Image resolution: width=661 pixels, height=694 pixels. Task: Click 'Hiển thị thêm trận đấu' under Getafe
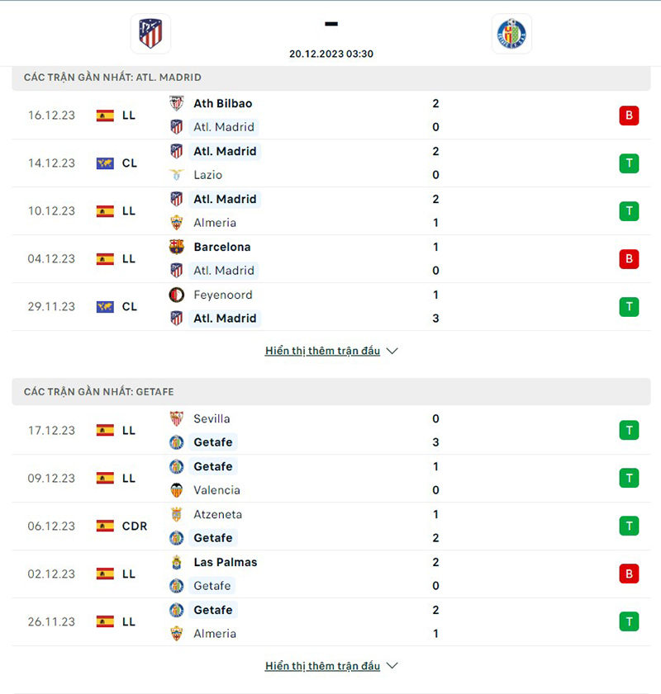(322, 666)
